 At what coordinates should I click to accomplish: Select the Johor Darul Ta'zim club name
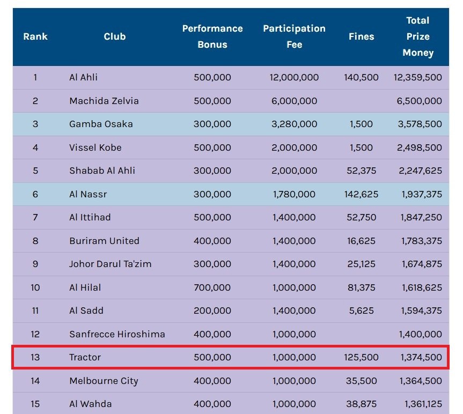pos(111,264)
